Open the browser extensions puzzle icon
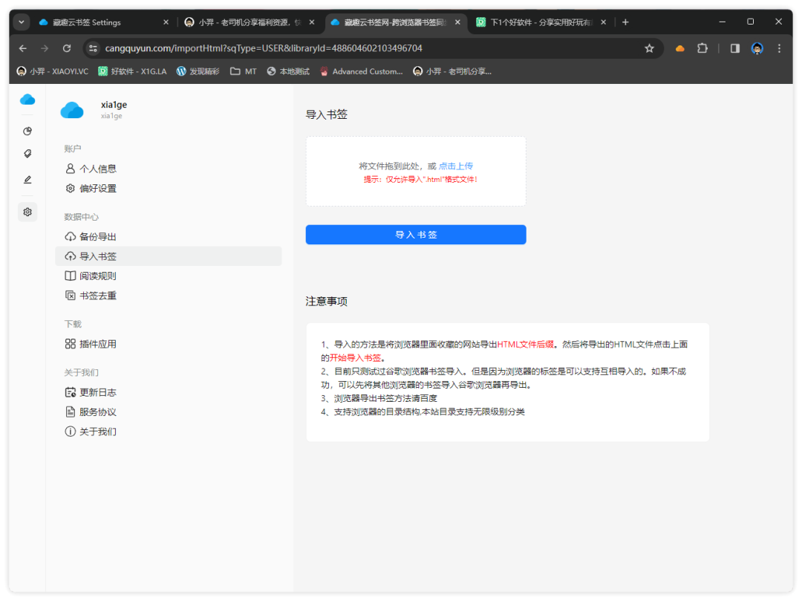The image size is (802, 601). point(702,48)
